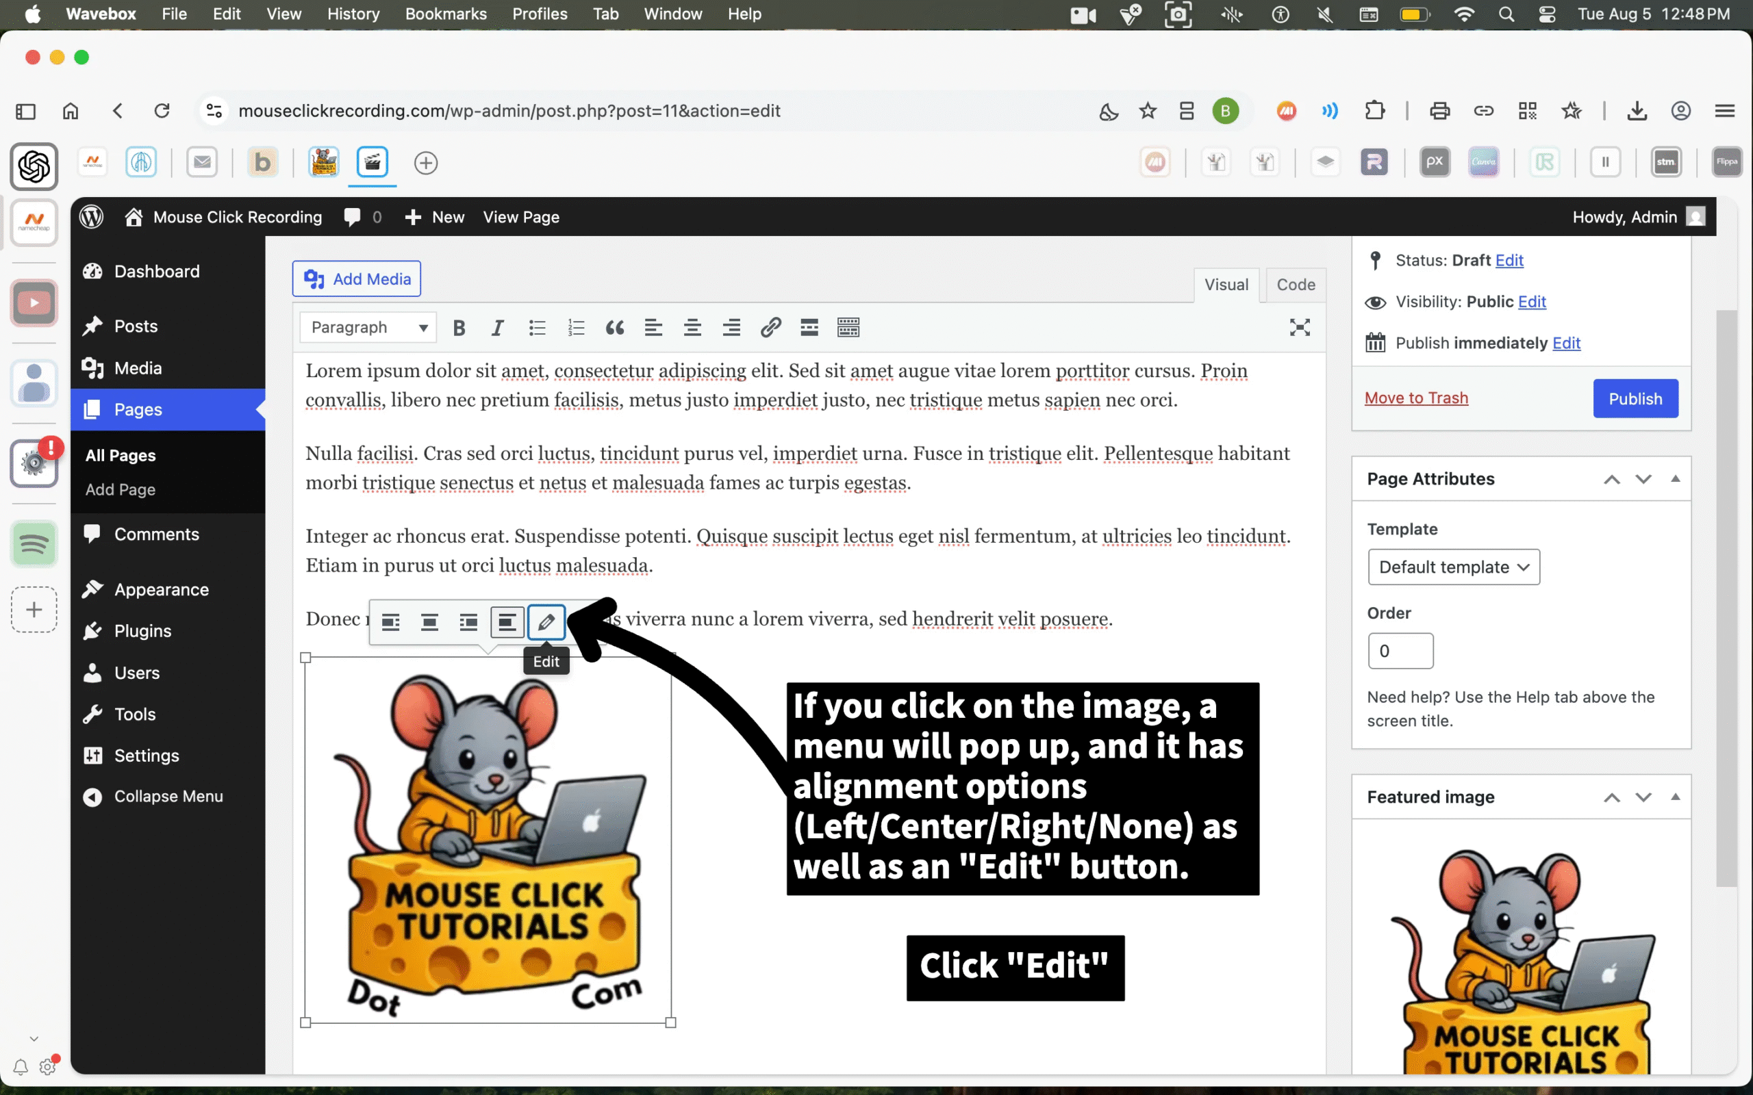Click the Insert/edit link chain icon
Screen dimensions: 1753x1095
point(770,328)
